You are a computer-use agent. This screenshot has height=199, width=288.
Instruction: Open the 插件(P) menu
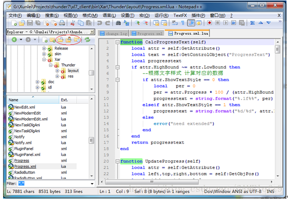pyautogui.click(x=198, y=15)
